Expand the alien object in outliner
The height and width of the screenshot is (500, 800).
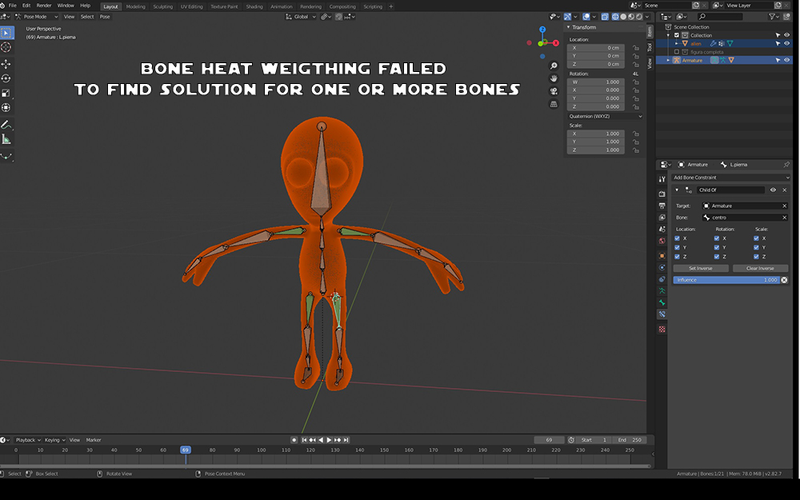[677, 43]
